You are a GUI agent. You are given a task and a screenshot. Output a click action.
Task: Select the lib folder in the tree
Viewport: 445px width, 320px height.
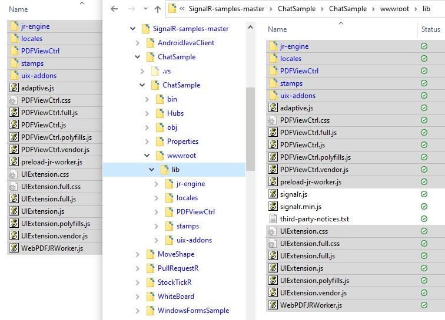[175, 170]
